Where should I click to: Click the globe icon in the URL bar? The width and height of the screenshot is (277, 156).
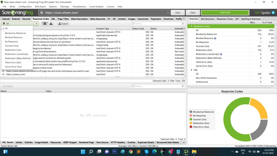coord(42,13)
